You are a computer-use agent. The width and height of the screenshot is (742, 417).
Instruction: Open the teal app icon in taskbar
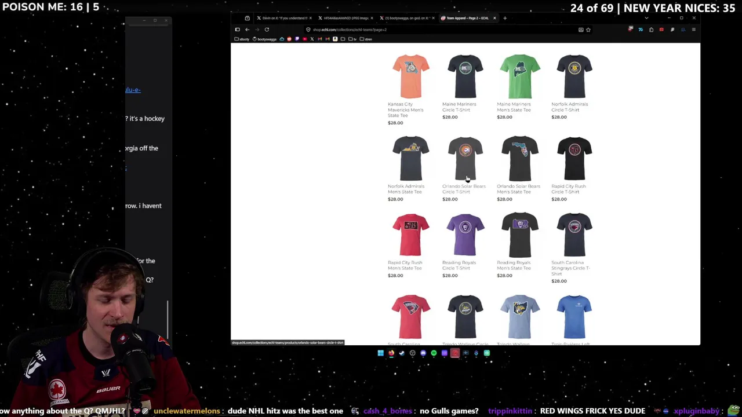[x=487, y=353]
